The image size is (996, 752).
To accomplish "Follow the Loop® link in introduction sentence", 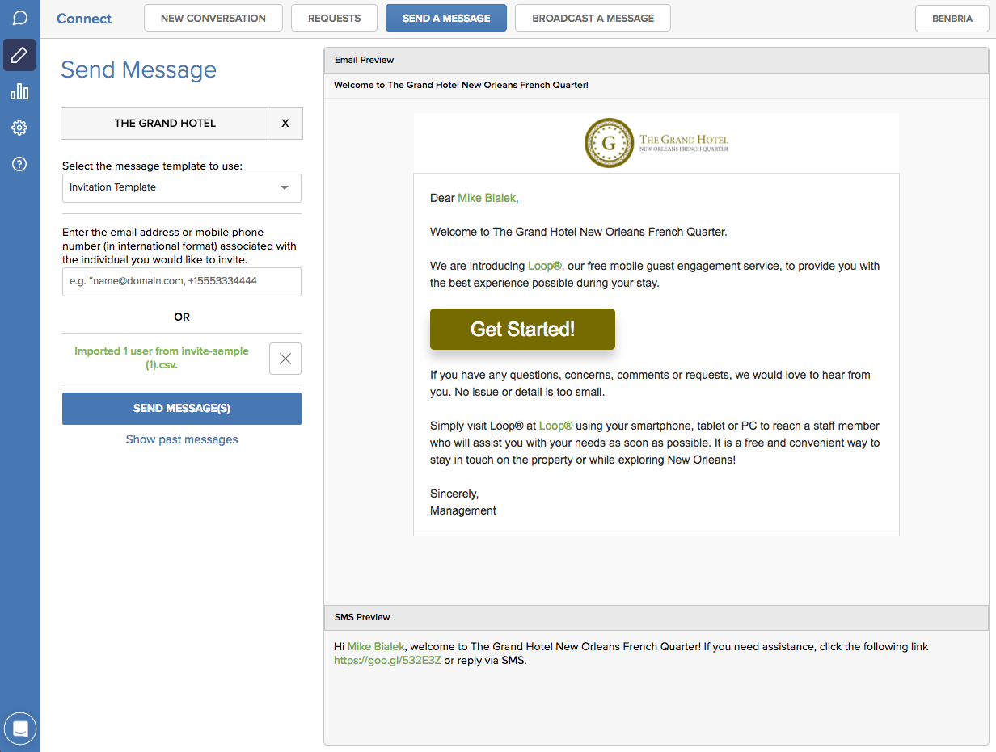I will pos(545,266).
